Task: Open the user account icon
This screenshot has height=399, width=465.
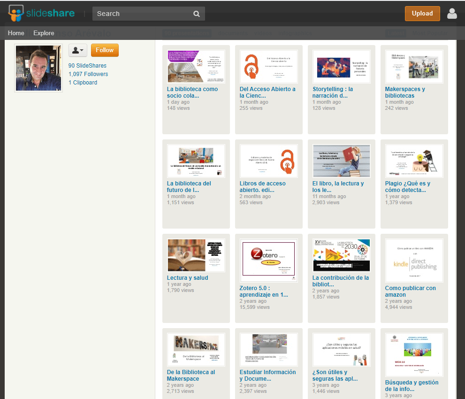Action: (x=452, y=14)
